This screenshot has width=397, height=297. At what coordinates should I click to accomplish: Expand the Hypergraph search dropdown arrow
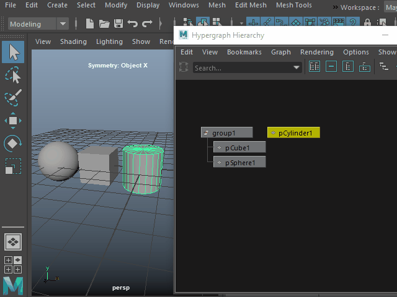coord(297,67)
